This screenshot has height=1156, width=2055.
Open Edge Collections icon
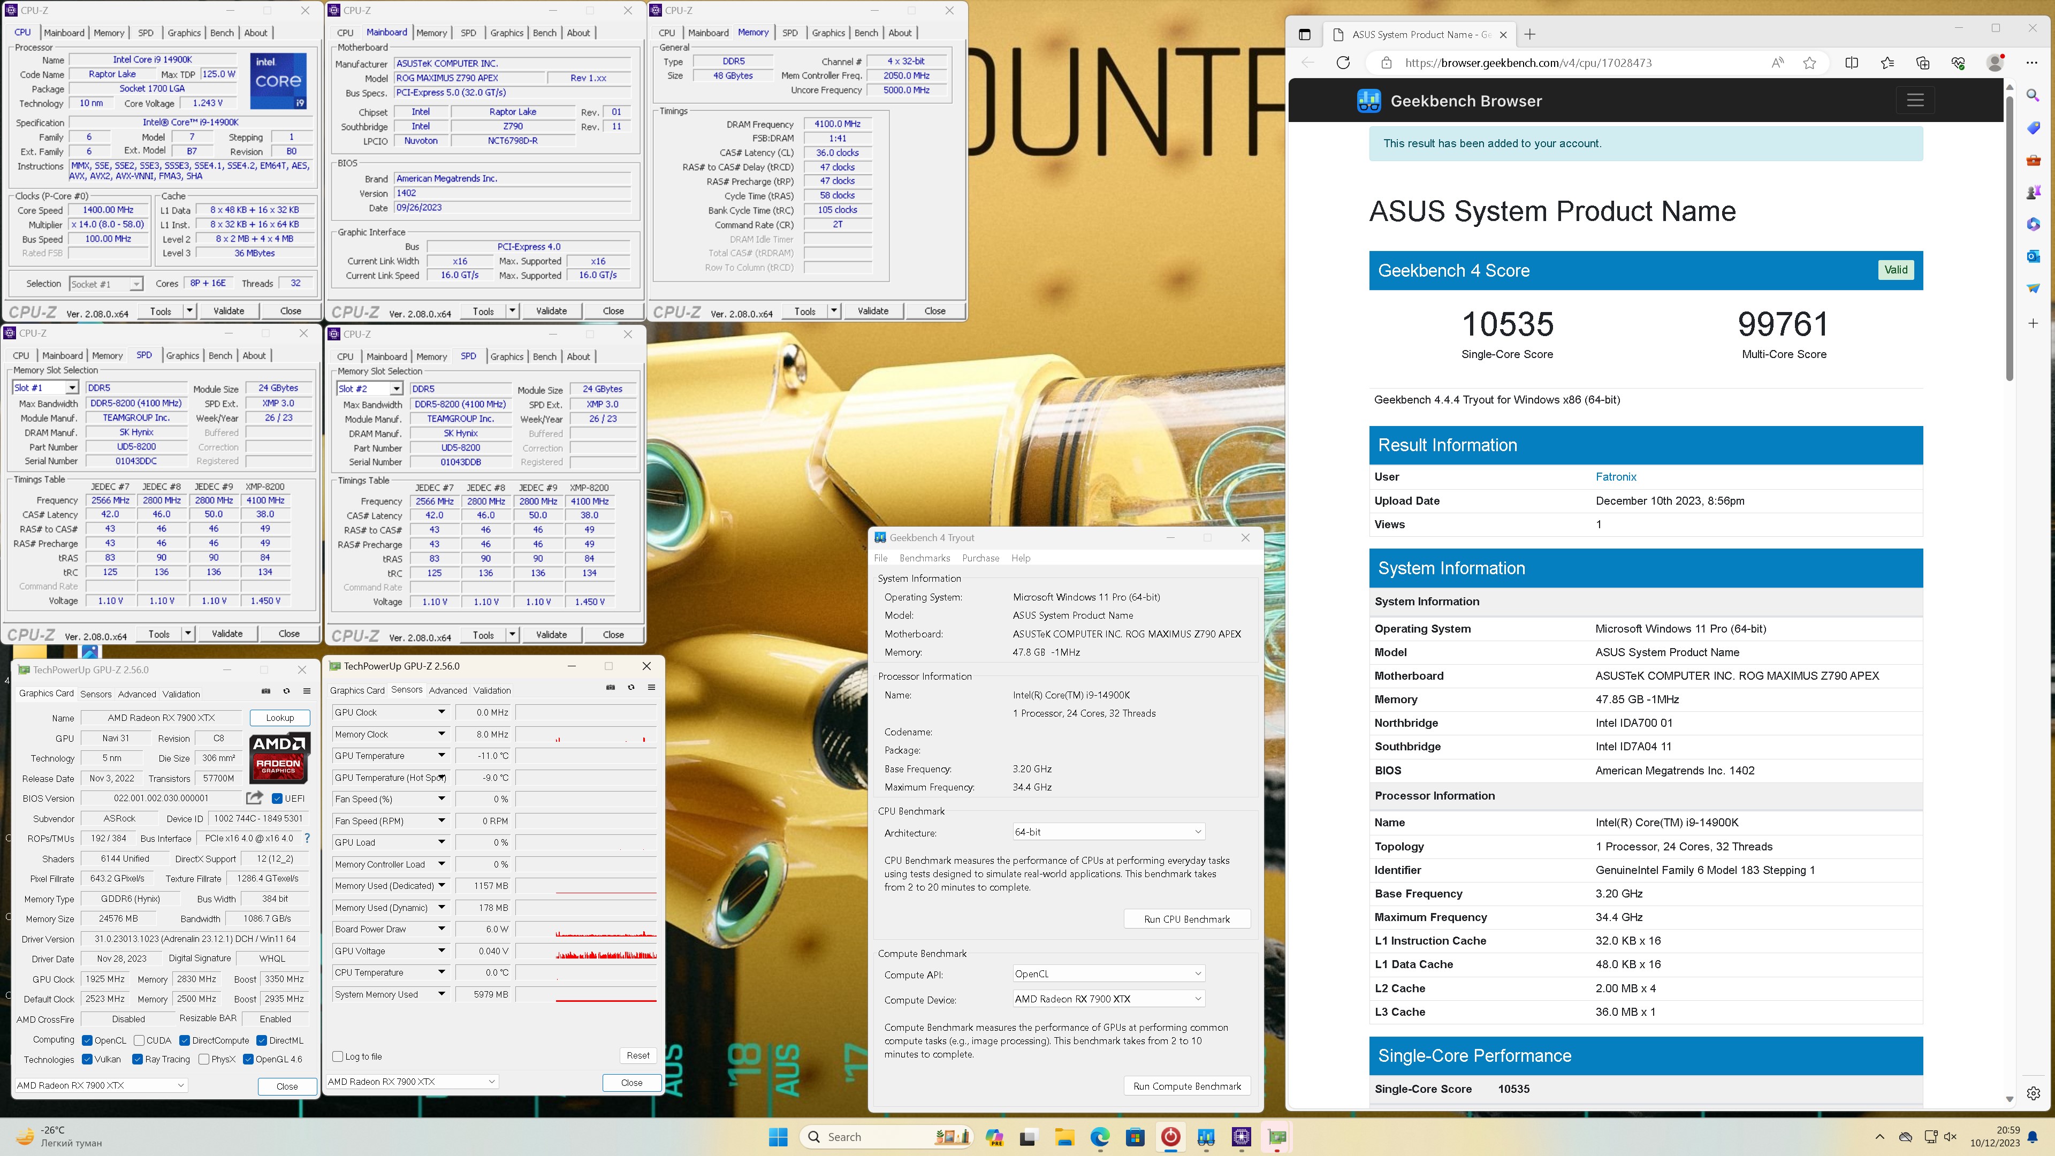1923,63
